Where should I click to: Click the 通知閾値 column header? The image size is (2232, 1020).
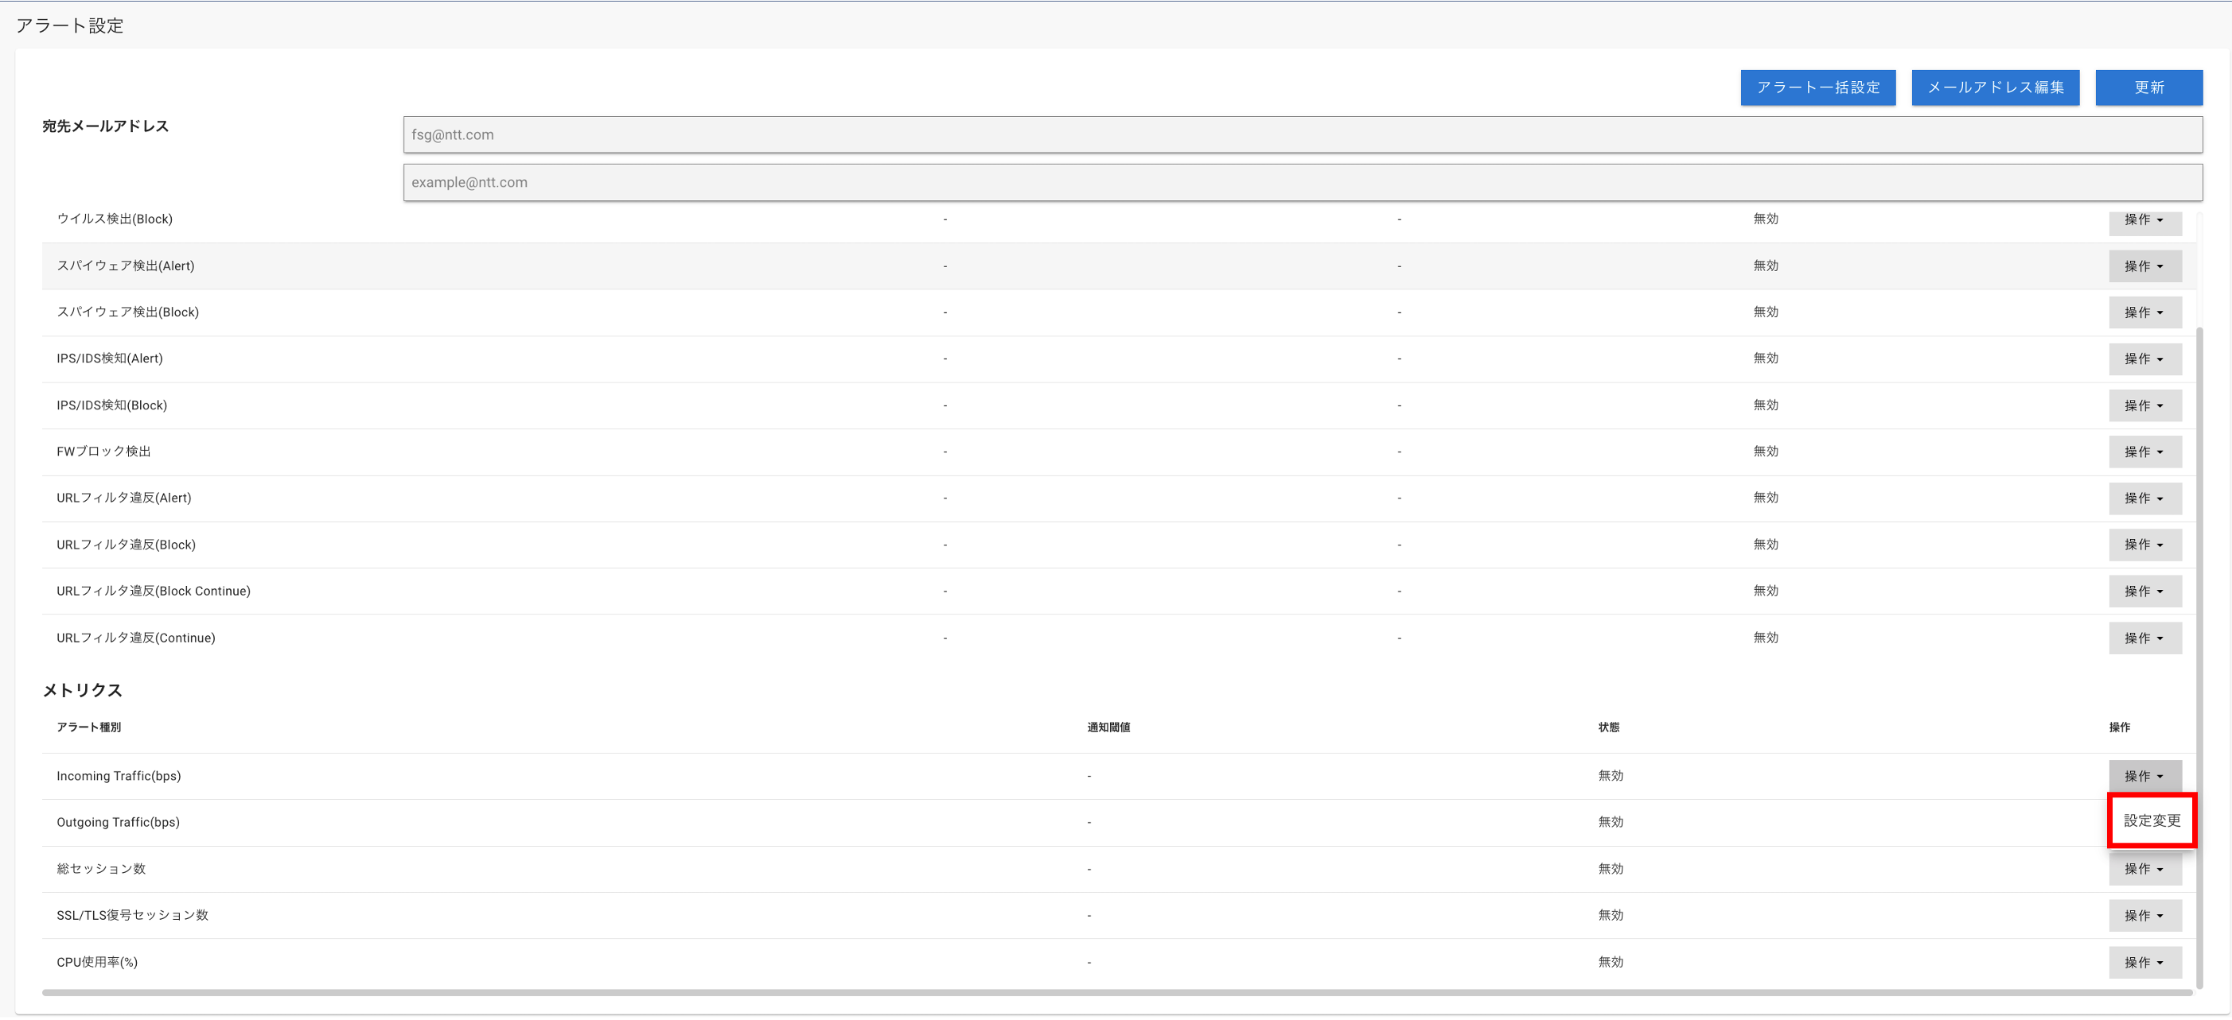pos(1108,727)
